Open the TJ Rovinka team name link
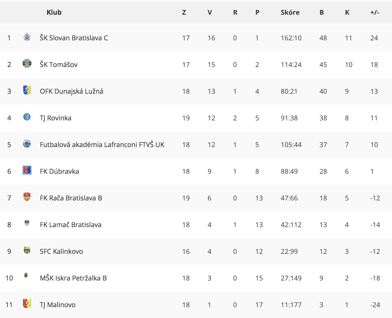Viewport: 392px width, 318px height. (56, 118)
